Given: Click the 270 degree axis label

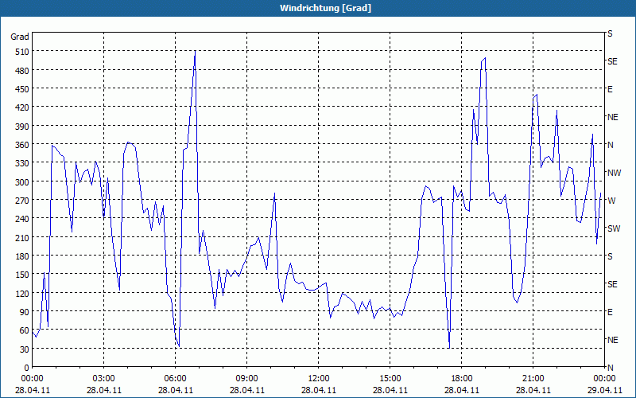Looking at the screenshot, I should point(22,201).
